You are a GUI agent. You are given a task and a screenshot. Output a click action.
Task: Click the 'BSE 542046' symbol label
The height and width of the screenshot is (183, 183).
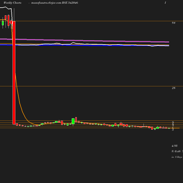point(70,3)
